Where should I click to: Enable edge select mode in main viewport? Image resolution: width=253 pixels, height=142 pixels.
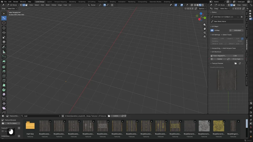(x=24, y=5)
